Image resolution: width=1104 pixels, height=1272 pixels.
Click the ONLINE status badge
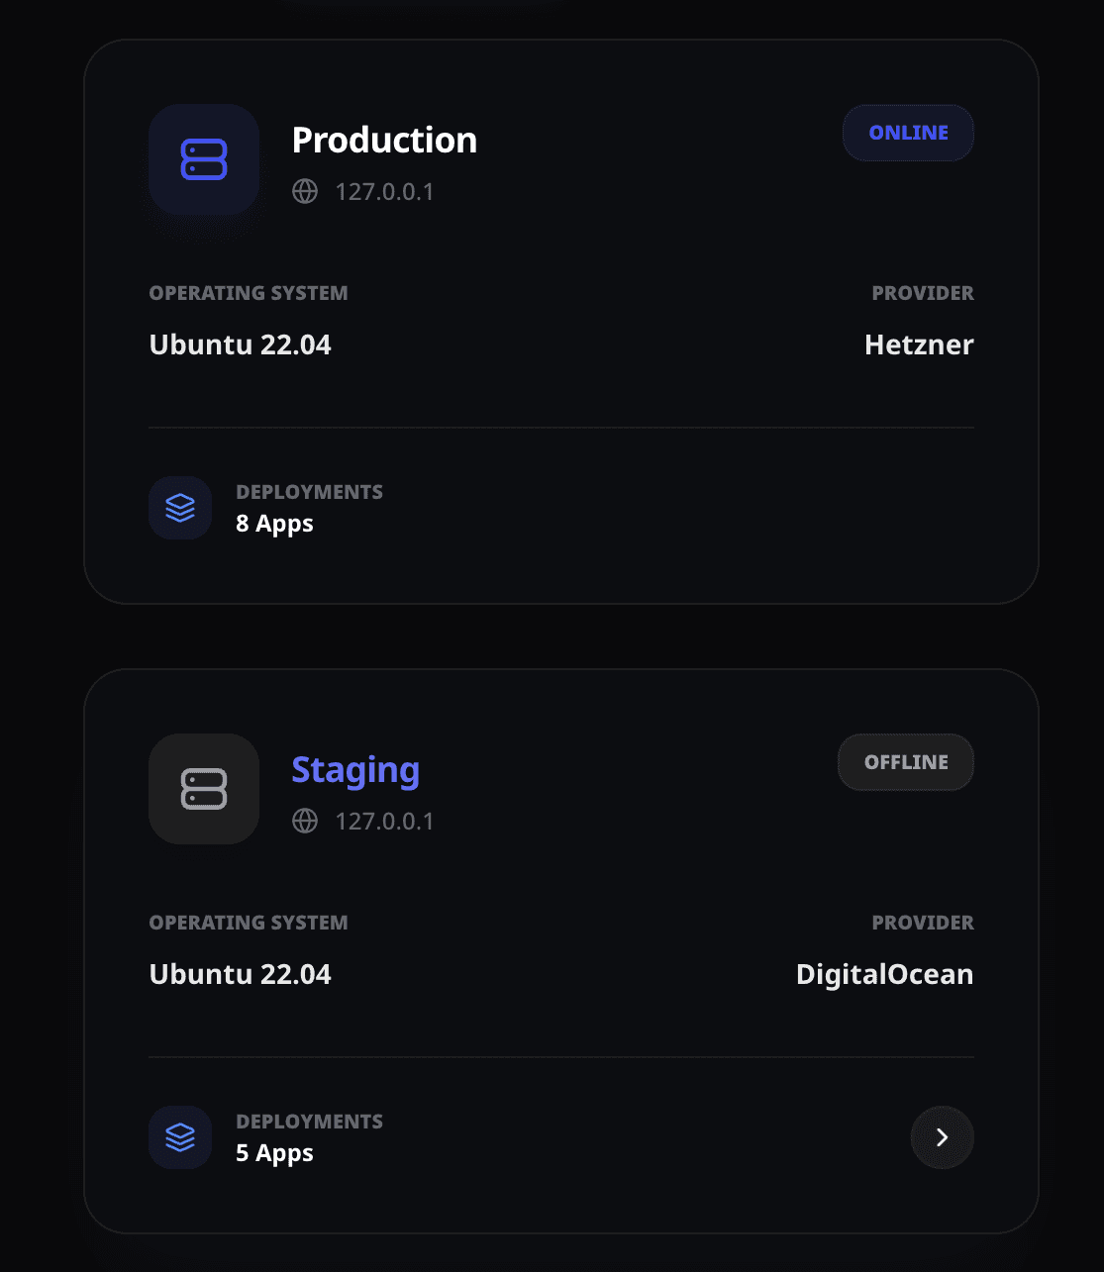(908, 133)
